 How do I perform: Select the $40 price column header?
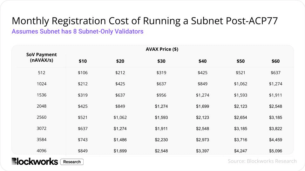click(x=202, y=61)
